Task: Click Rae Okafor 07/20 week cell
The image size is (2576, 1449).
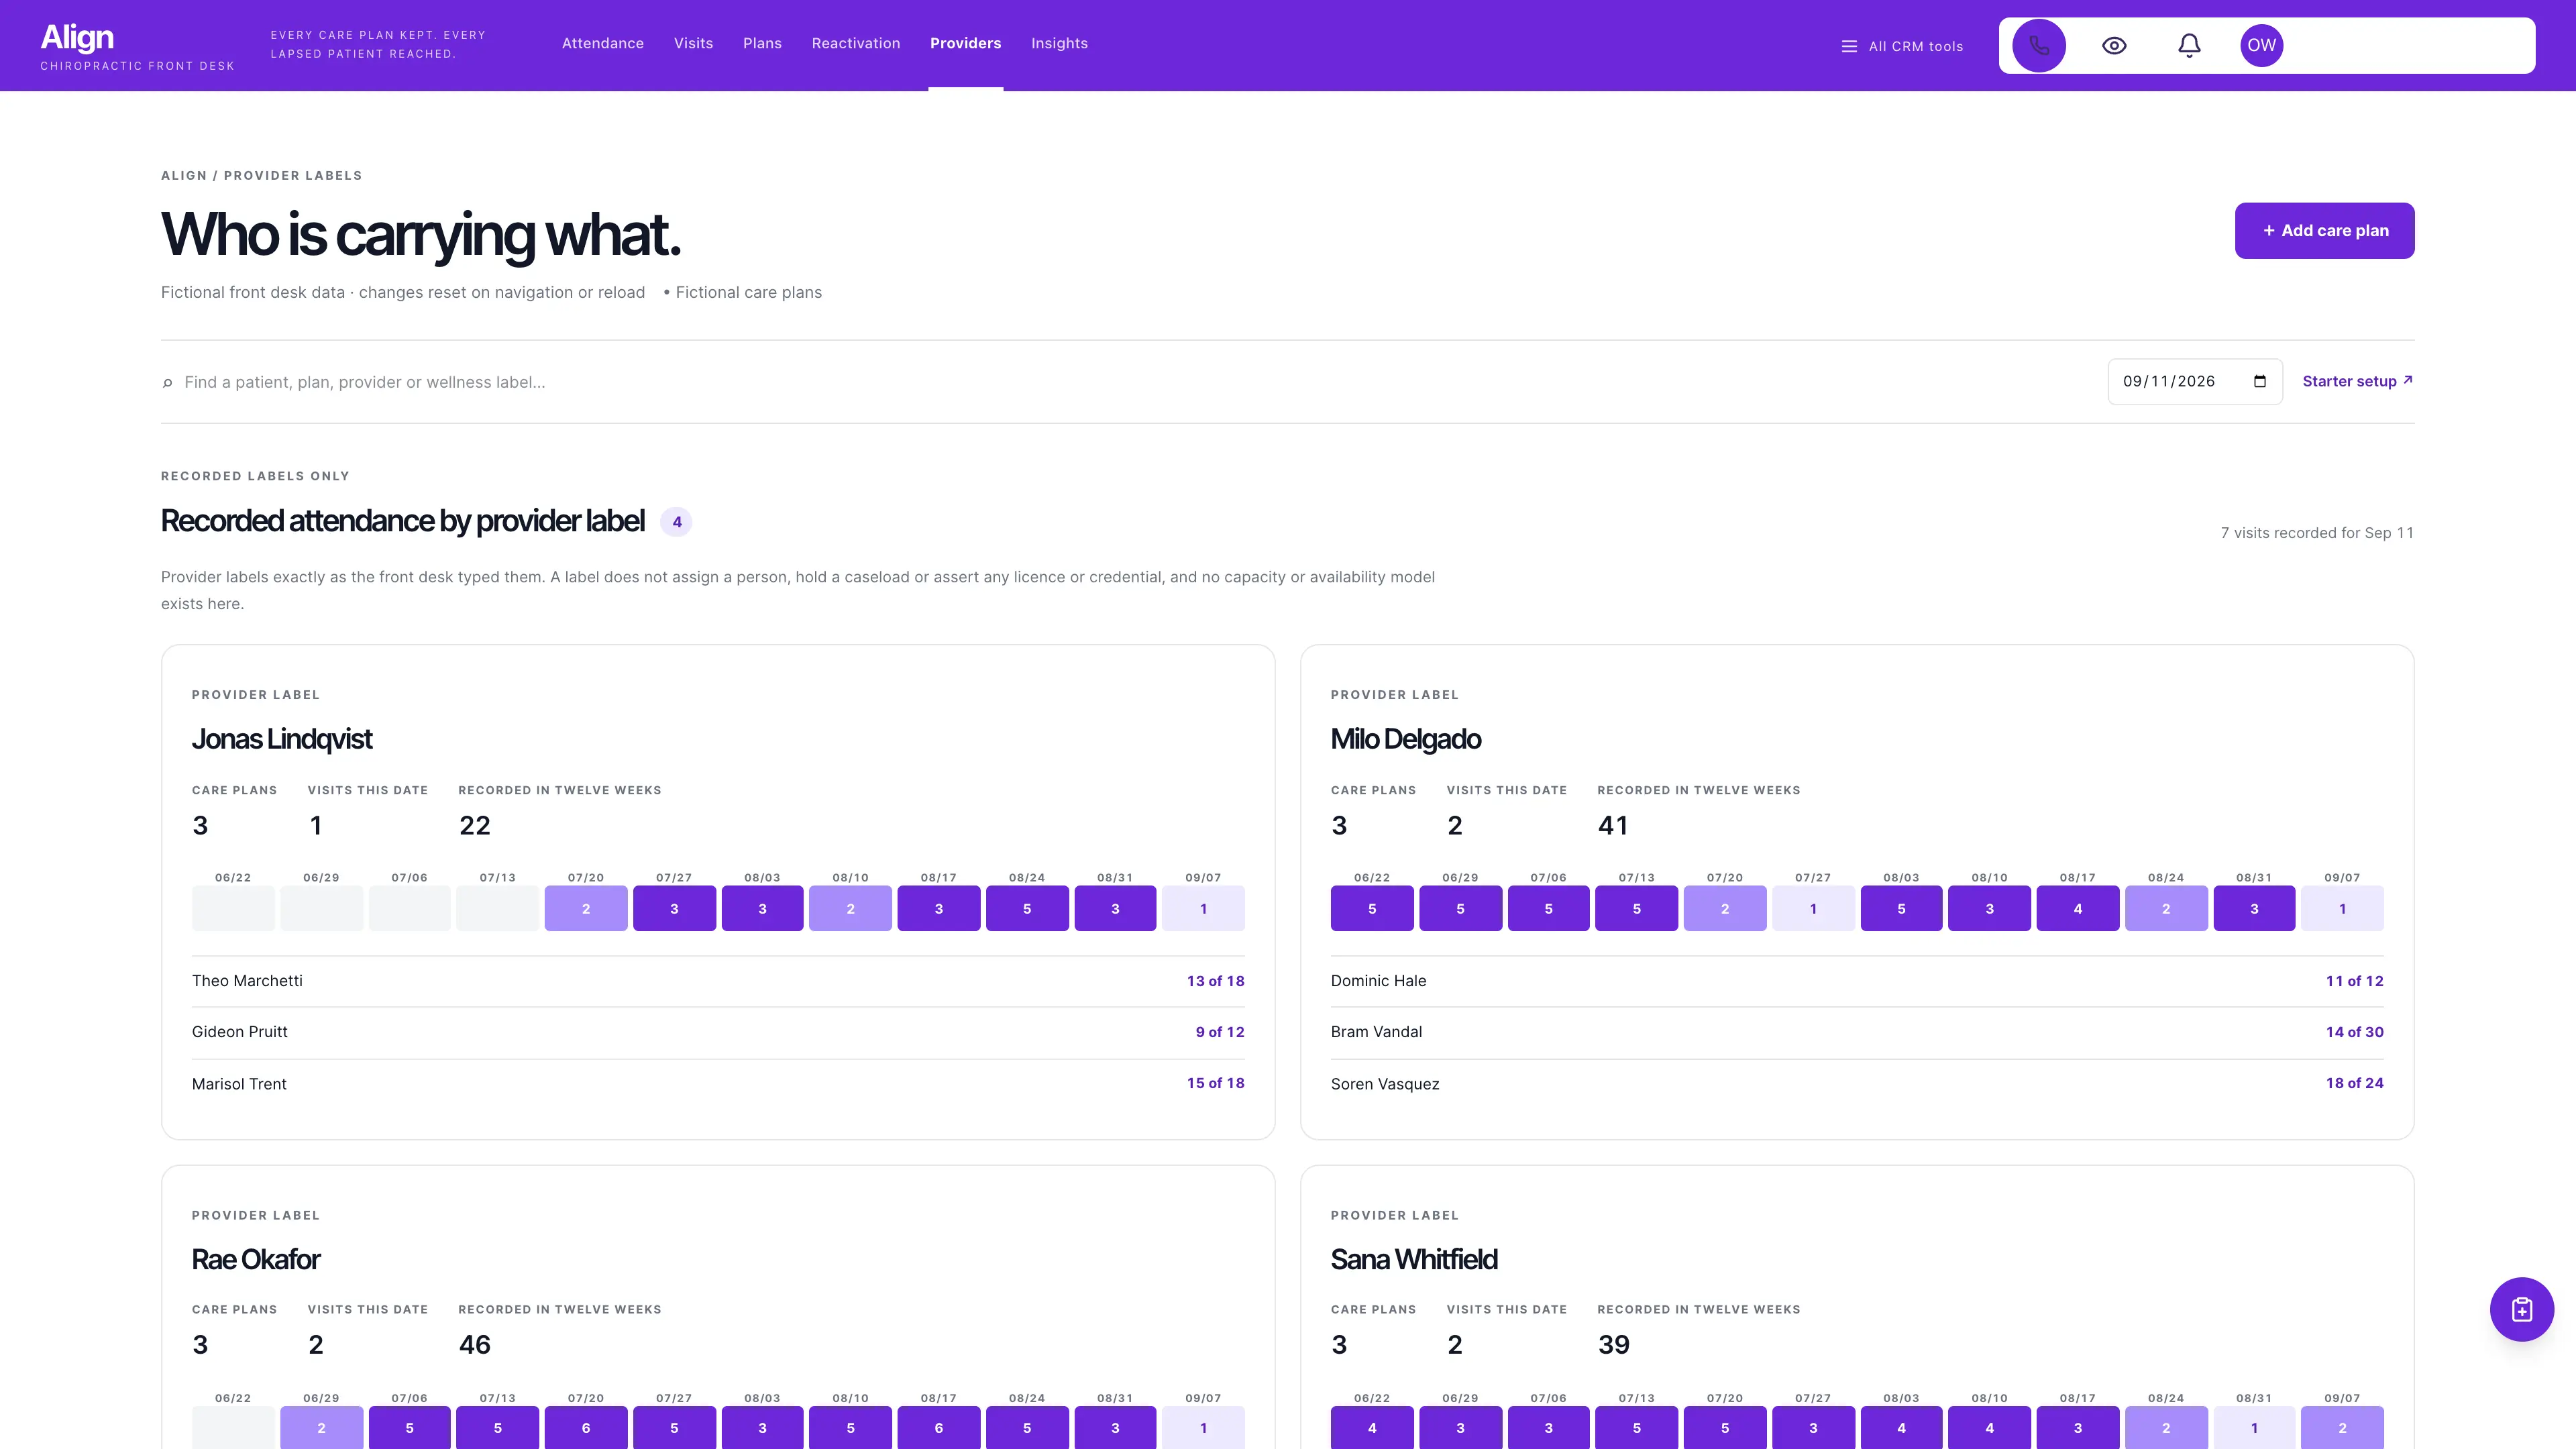Action: pos(586,1427)
